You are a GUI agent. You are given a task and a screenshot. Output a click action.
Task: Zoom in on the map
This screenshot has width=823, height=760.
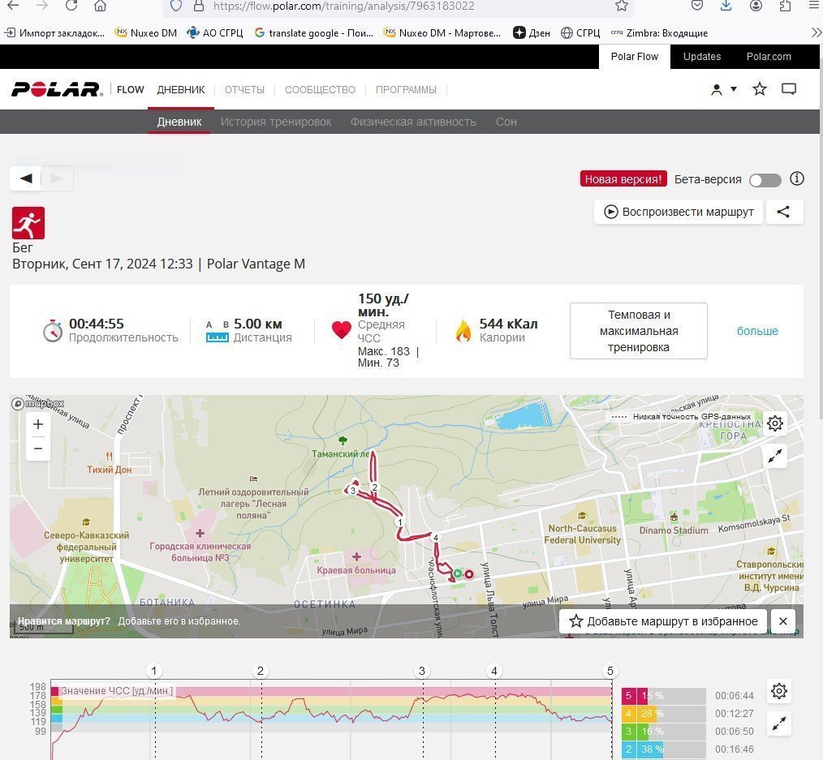coord(38,423)
